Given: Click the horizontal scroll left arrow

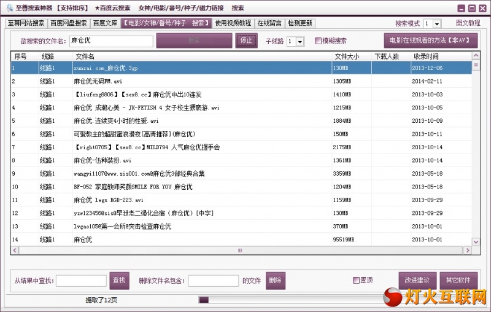Looking at the screenshot, I should point(15,251).
